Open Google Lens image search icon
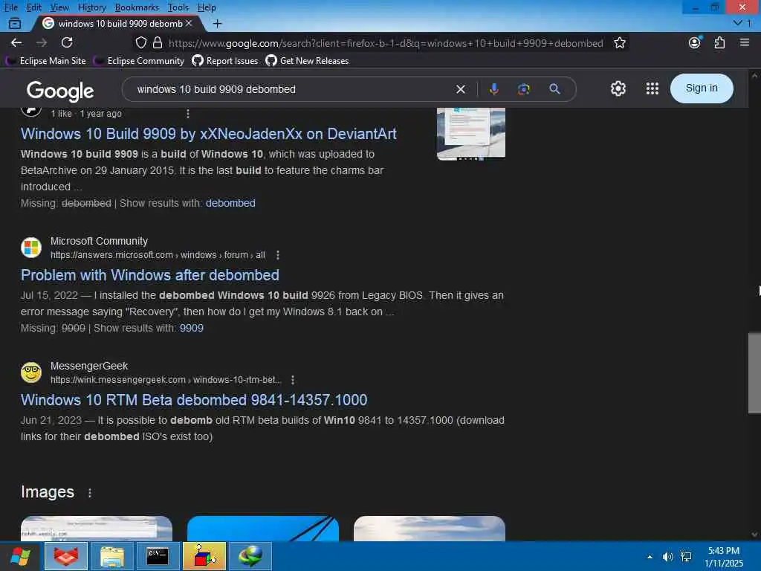This screenshot has height=571, width=761. tap(524, 89)
